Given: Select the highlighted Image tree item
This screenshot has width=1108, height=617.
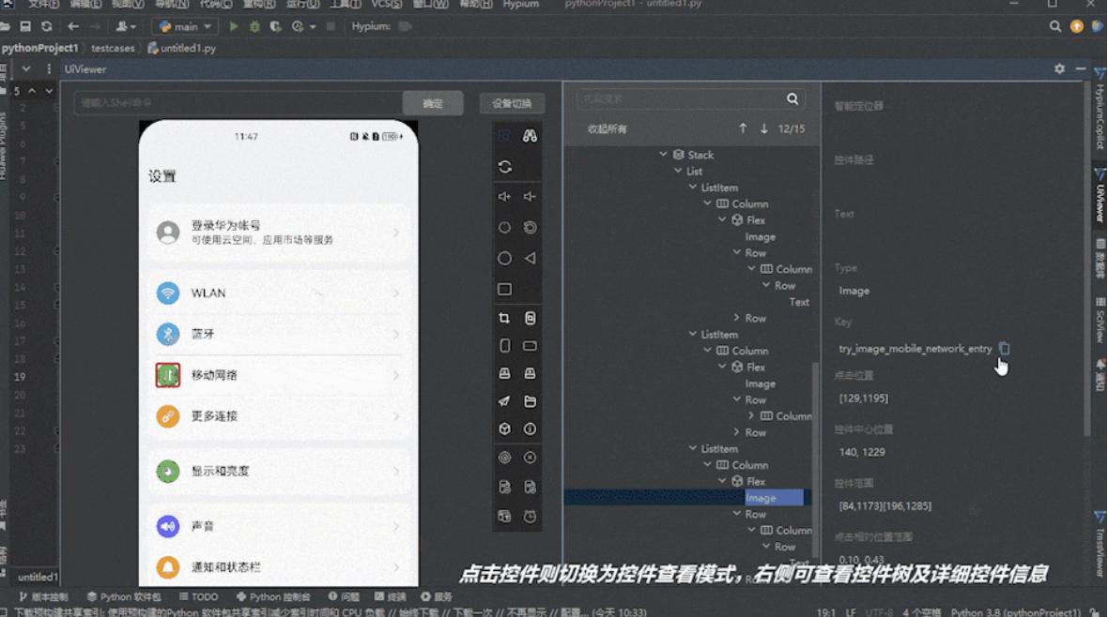Looking at the screenshot, I should pos(761,498).
